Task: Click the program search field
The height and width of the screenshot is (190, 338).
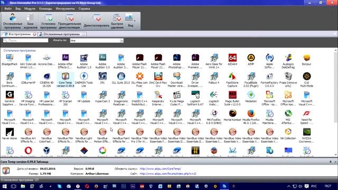Action: pos(26,40)
